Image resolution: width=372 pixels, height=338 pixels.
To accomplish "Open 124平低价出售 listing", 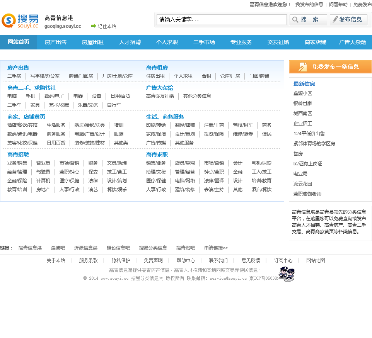I will tap(309, 134).
